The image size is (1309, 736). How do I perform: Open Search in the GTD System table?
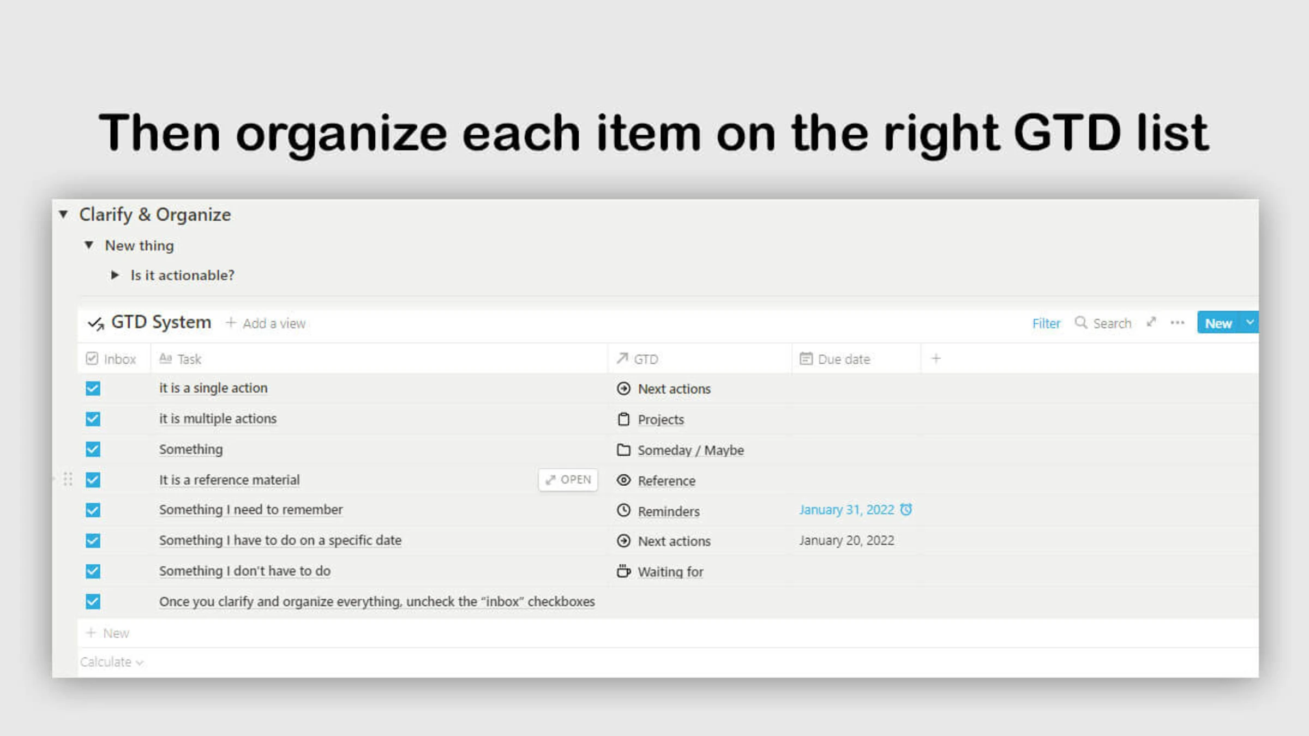(1104, 323)
